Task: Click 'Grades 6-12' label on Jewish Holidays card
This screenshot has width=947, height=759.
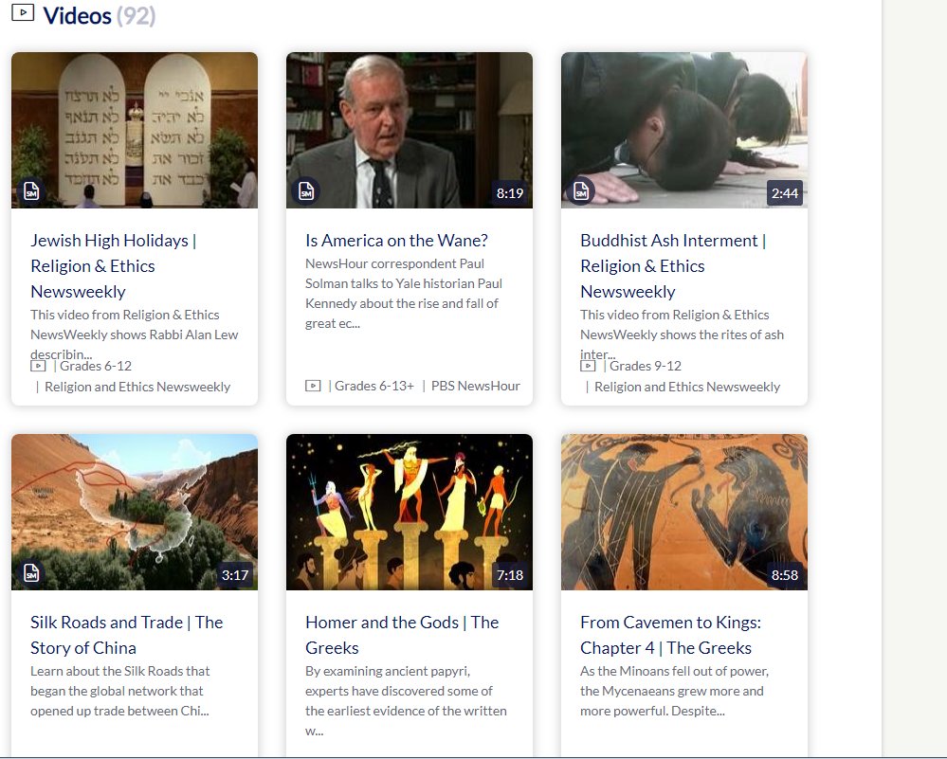Action: [96, 366]
